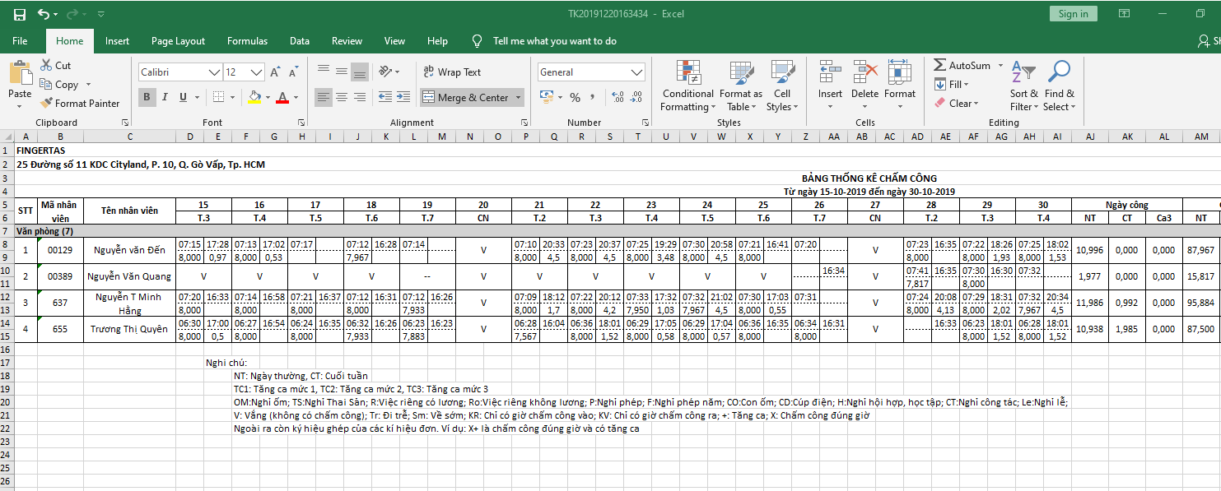Click the Format Painter brush icon

coord(46,104)
